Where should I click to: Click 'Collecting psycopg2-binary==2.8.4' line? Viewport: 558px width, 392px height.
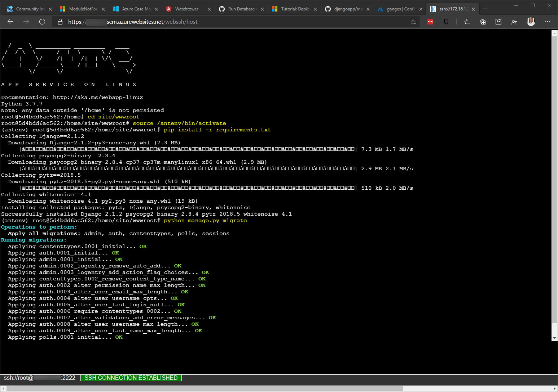click(x=58, y=156)
